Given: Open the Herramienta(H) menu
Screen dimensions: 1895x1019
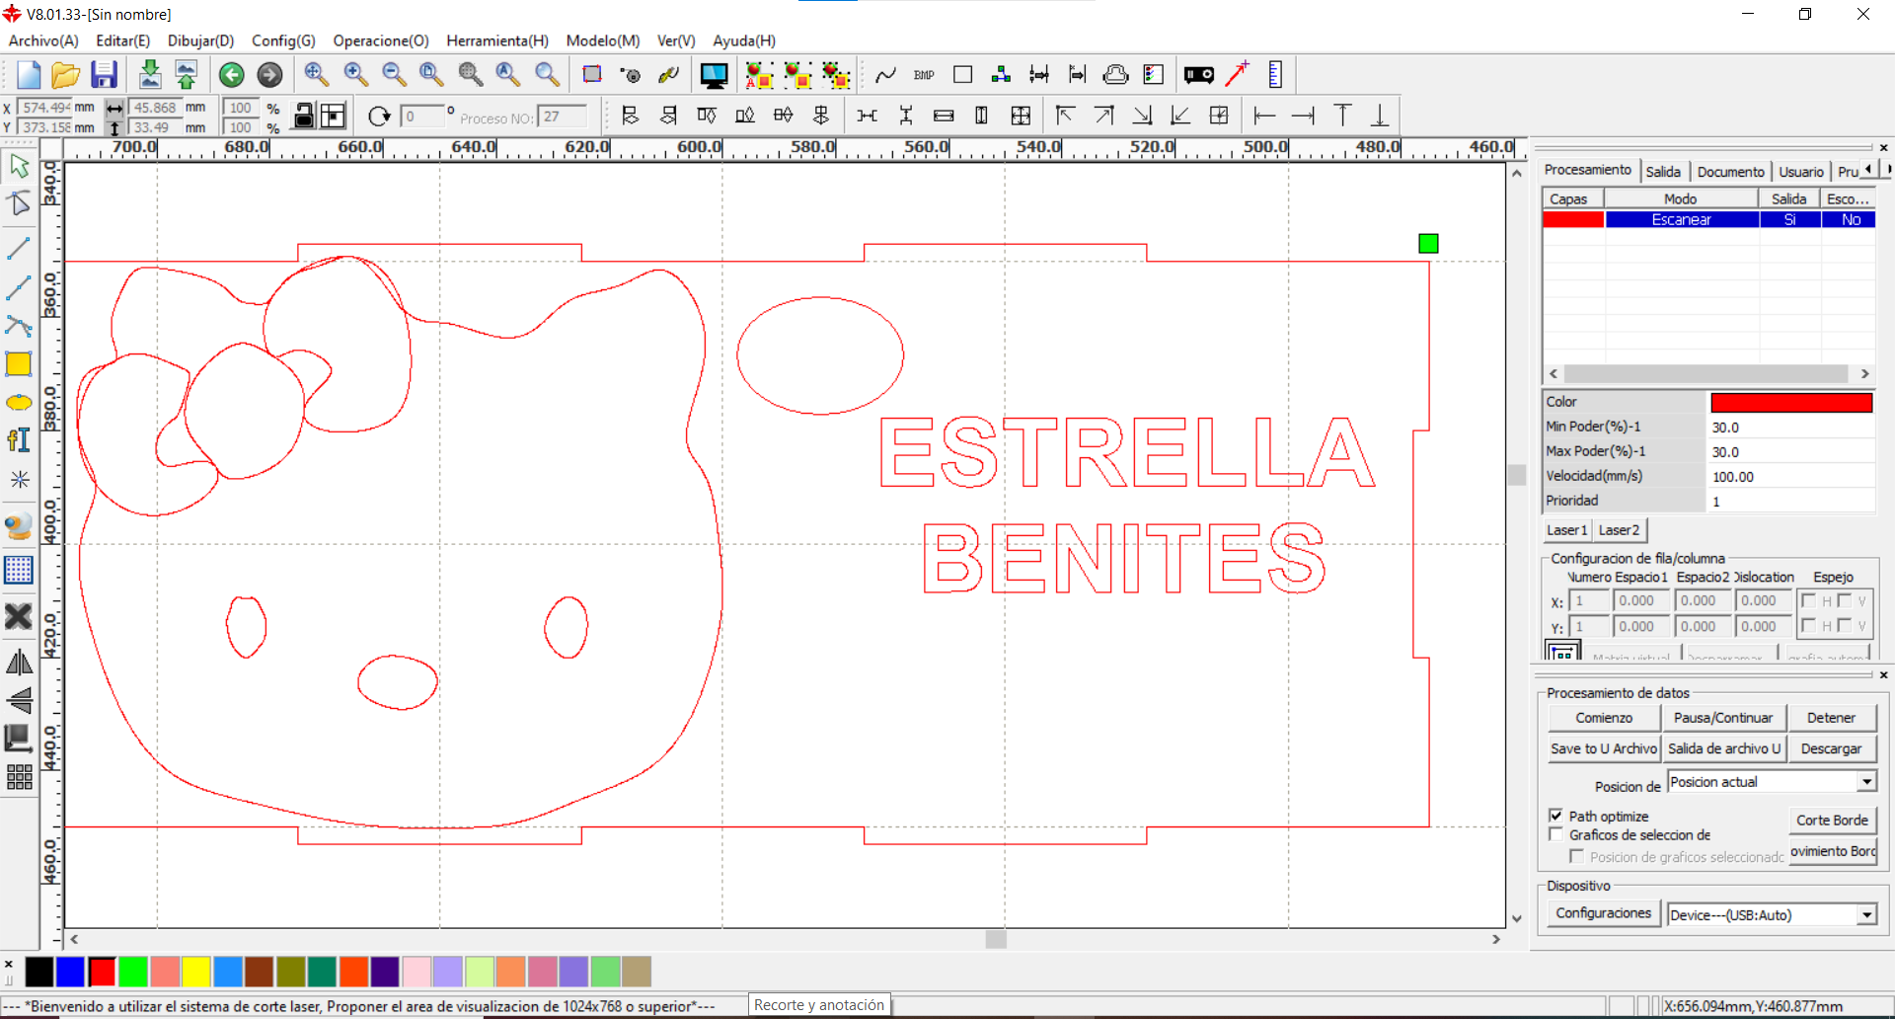Looking at the screenshot, I should 497,40.
